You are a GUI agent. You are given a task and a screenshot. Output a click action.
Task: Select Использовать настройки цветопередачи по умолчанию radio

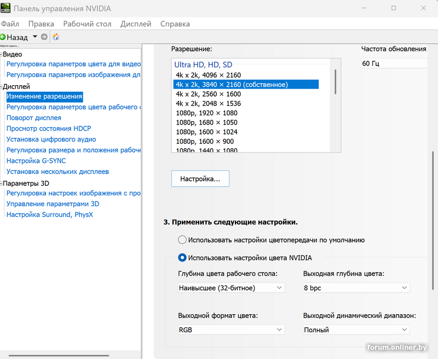182,240
